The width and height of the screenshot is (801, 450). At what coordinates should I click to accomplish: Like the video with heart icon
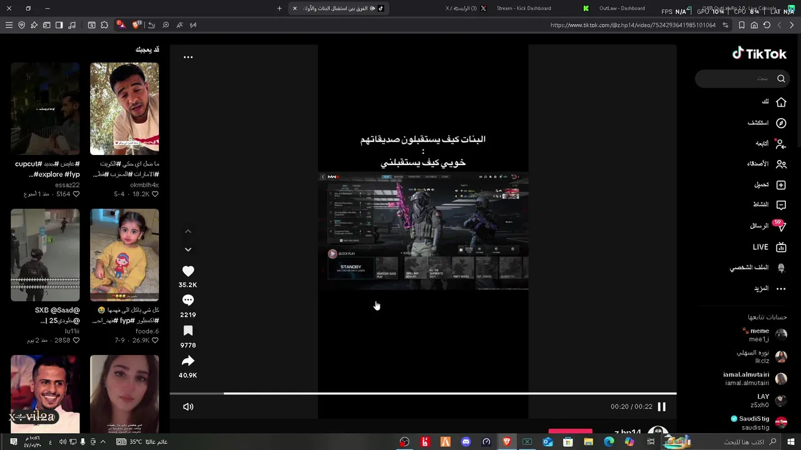pyautogui.click(x=188, y=271)
